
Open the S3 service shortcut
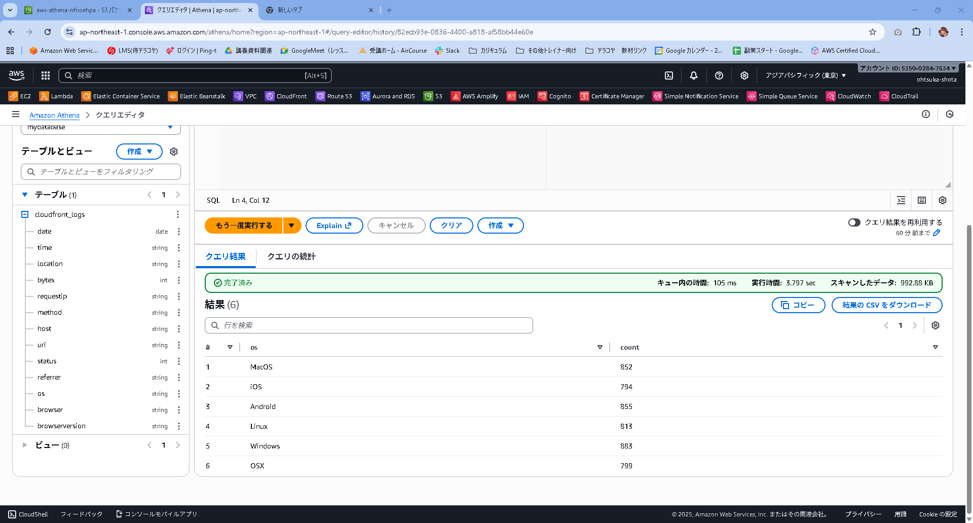pyautogui.click(x=433, y=96)
